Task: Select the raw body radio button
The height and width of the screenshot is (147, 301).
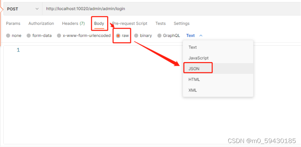Action: 118,36
